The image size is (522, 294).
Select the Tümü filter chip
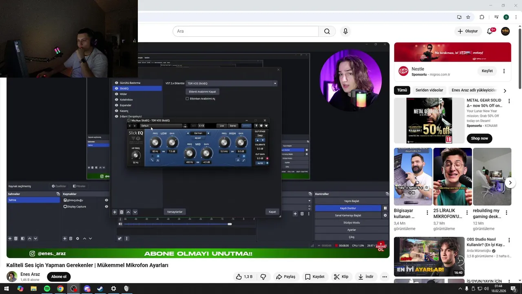click(x=402, y=90)
